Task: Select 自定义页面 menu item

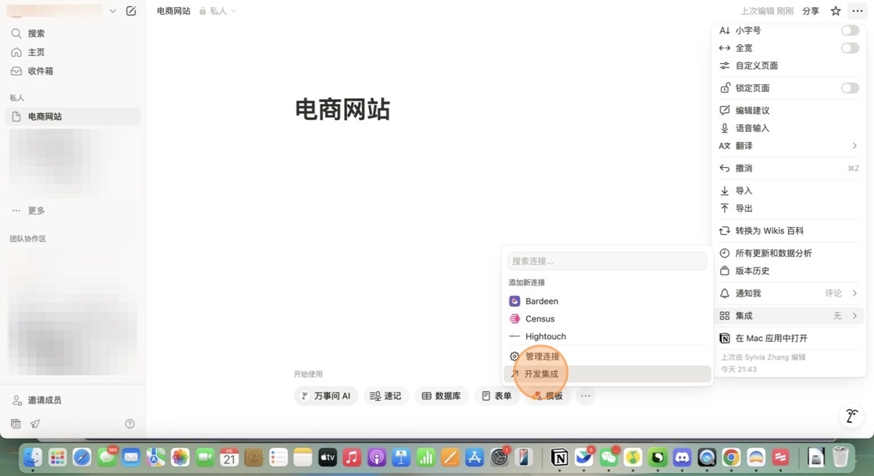Action: [789, 66]
